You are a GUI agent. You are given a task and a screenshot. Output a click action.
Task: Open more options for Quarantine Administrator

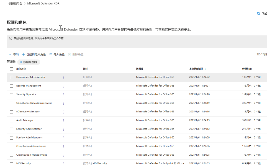coord(64,78)
